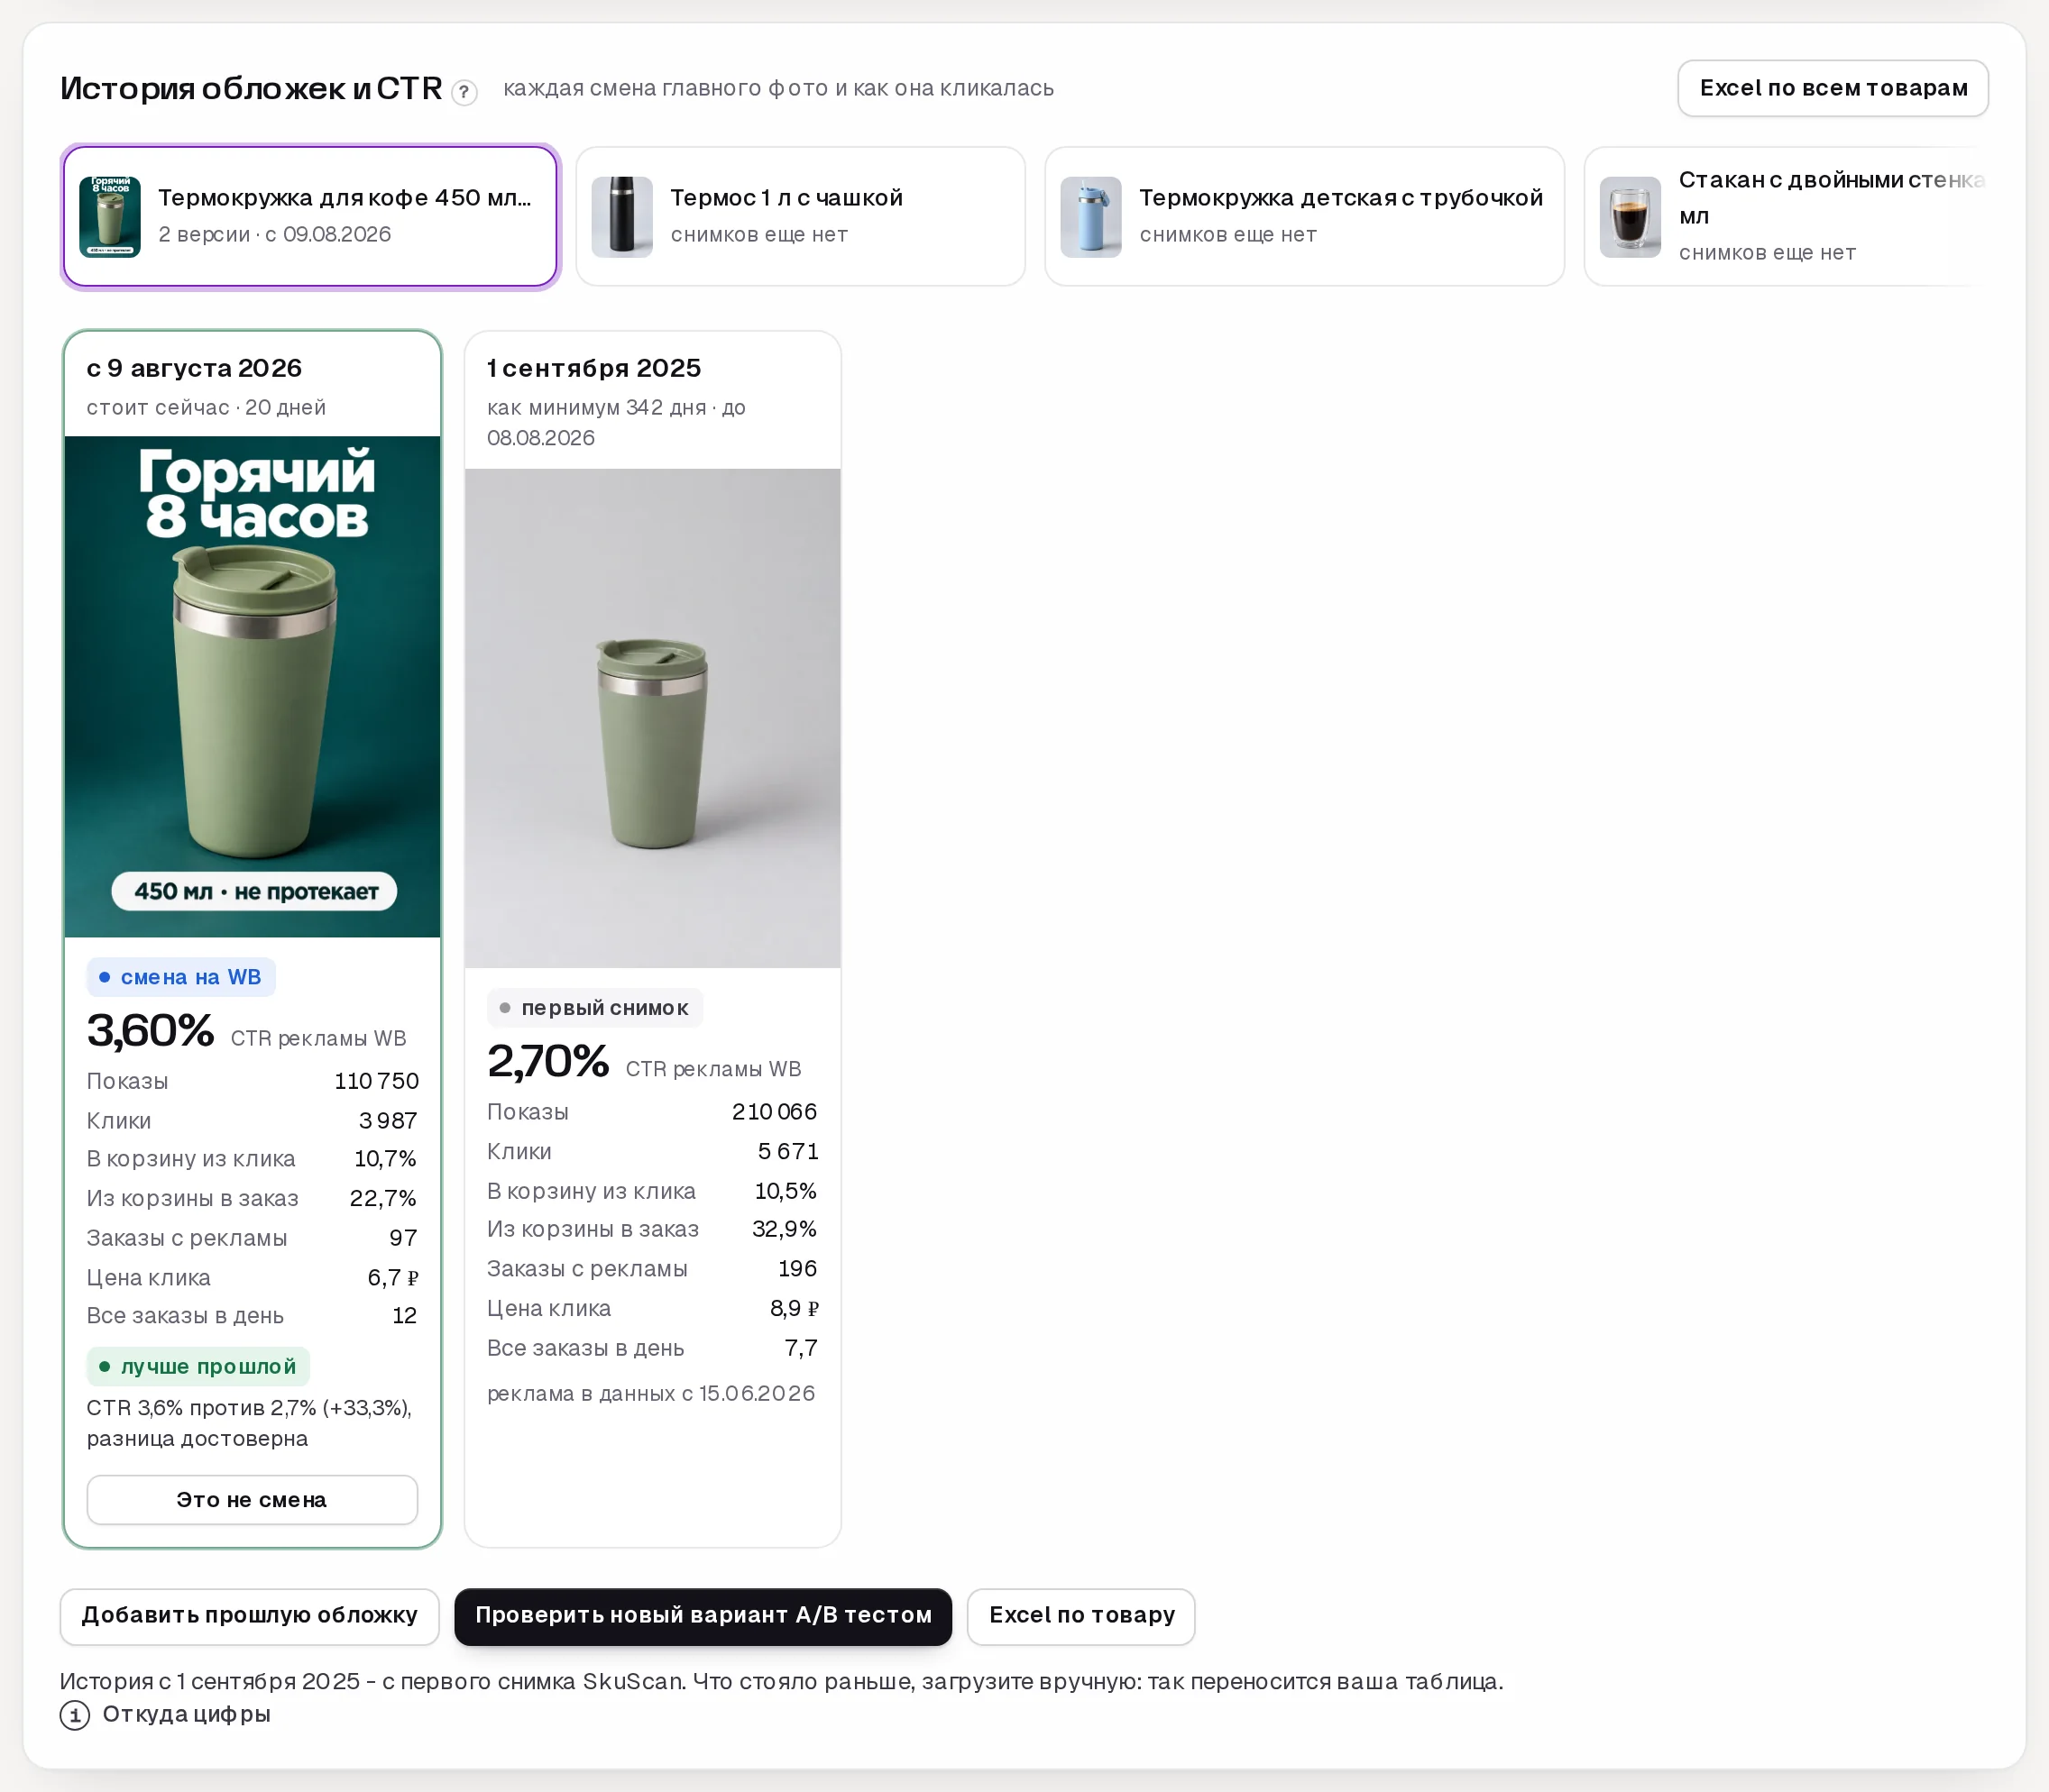This screenshot has width=2049, height=1792.
Task: Select the Стакан с двойными стенками product tab
Action: tap(1787, 216)
